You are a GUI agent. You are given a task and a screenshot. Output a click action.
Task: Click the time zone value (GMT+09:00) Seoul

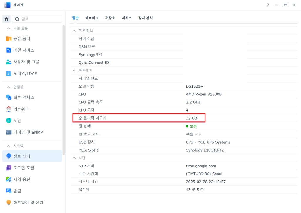point(204,174)
